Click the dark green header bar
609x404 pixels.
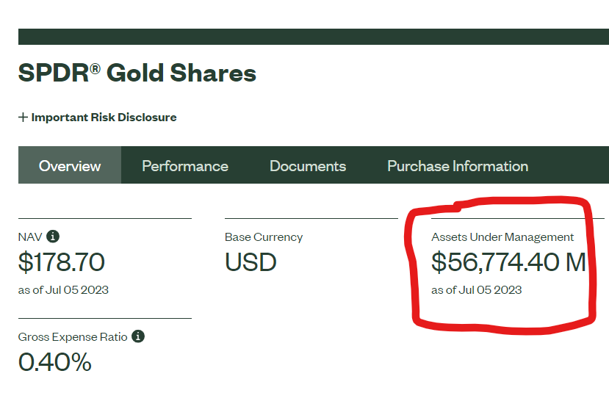(x=314, y=37)
